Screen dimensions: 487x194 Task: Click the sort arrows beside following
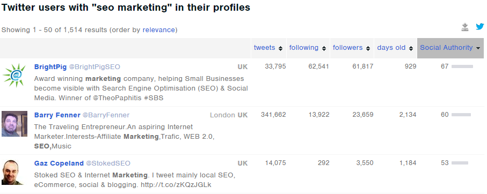pyautogui.click(x=324, y=48)
